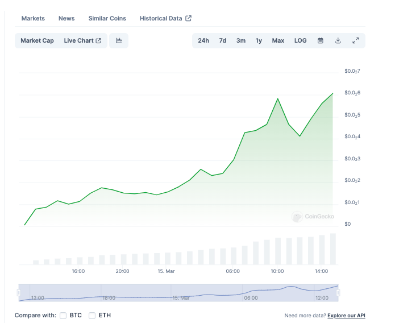This screenshot has width=395, height=323.
Task: Toggle LOG scale on the chart
Action: pyautogui.click(x=300, y=40)
